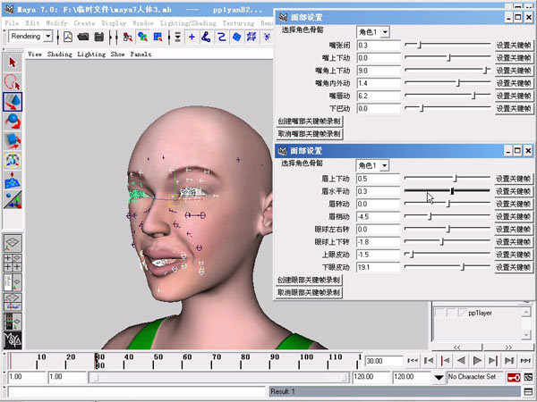Open the viewport Show menu
The height and width of the screenshot is (402, 537).
pyautogui.click(x=117, y=54)
